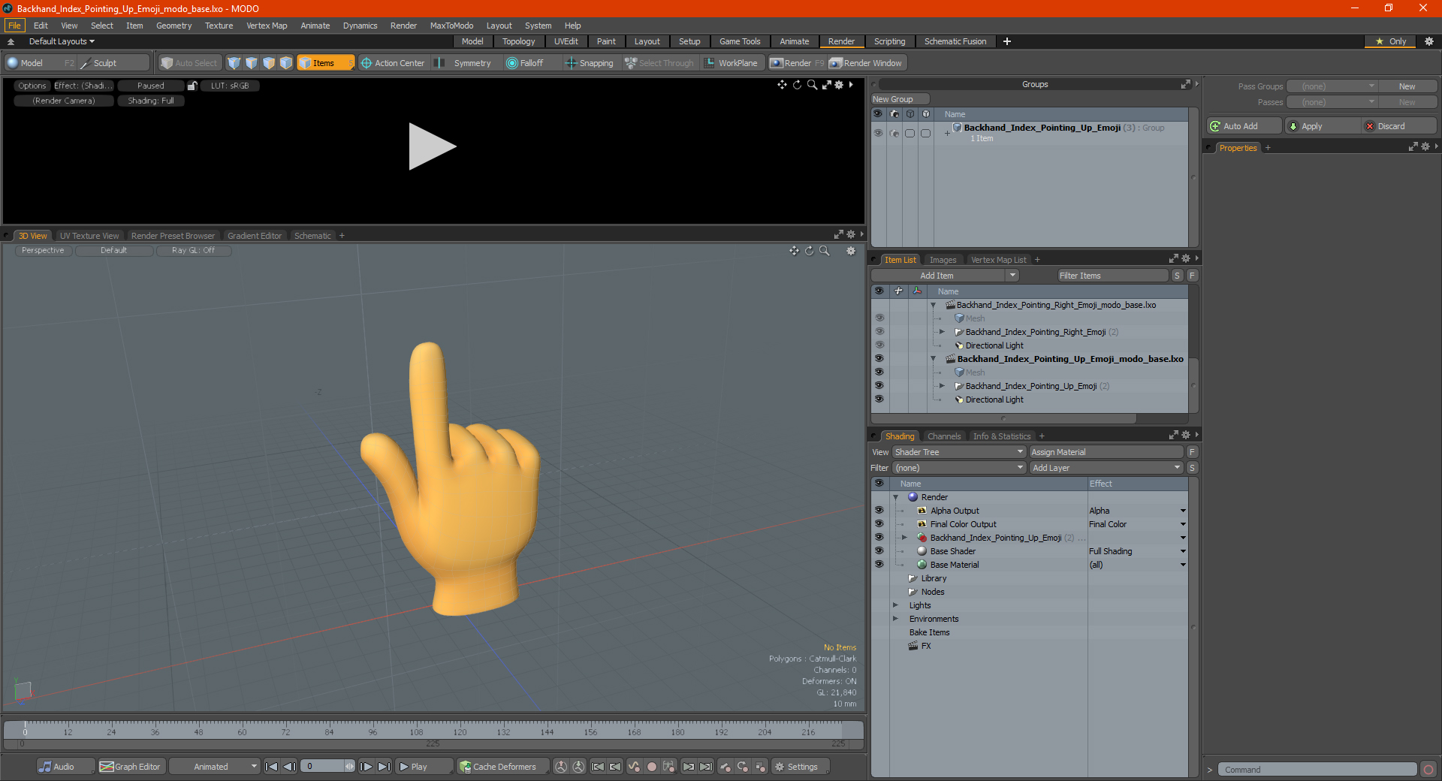Click the preview zoom magnifier icon
Screen dimensions: 1442x781
(x=812, y=85)
